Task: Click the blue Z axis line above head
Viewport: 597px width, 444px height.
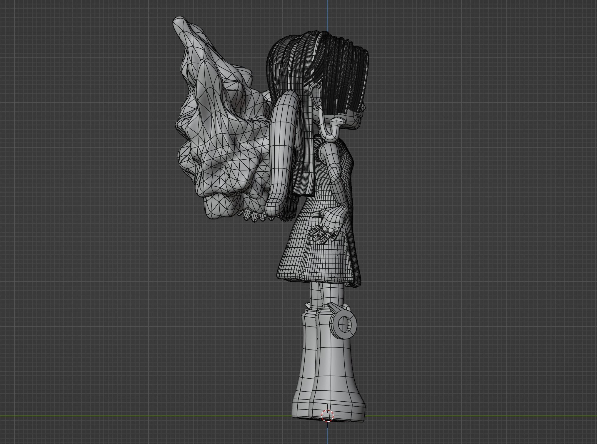Action: pyautogui.click(x=327, y=15)
